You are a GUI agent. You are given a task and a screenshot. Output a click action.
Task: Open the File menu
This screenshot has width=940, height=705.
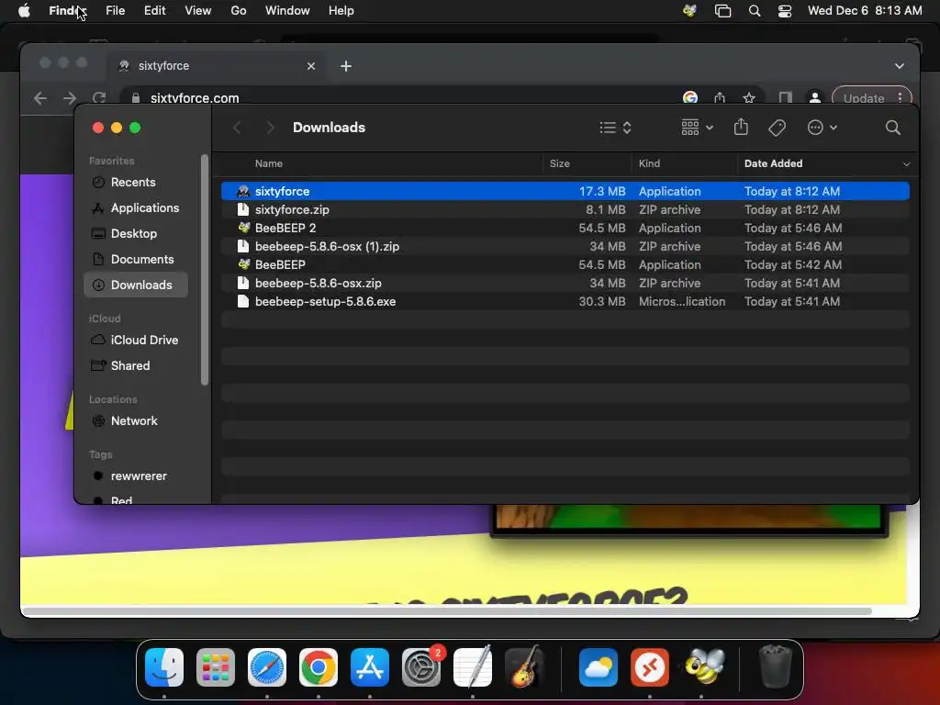[x=115, y=11]
